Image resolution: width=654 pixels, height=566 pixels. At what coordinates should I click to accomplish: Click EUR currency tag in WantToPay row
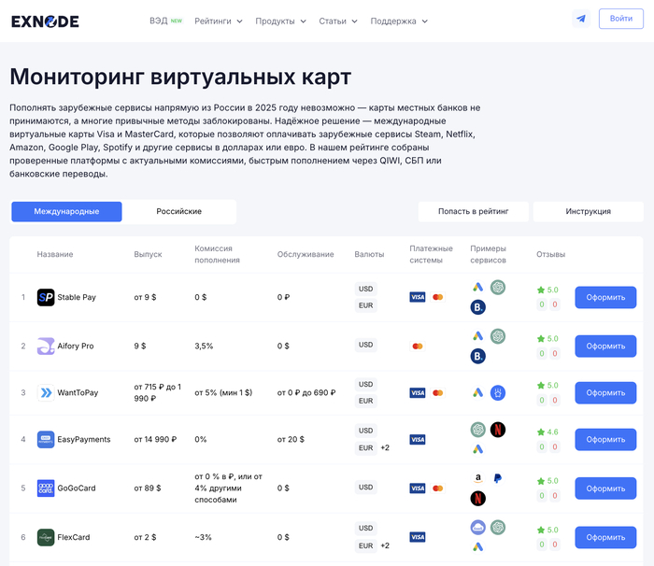pyautogui.click(x=366, y=401)
